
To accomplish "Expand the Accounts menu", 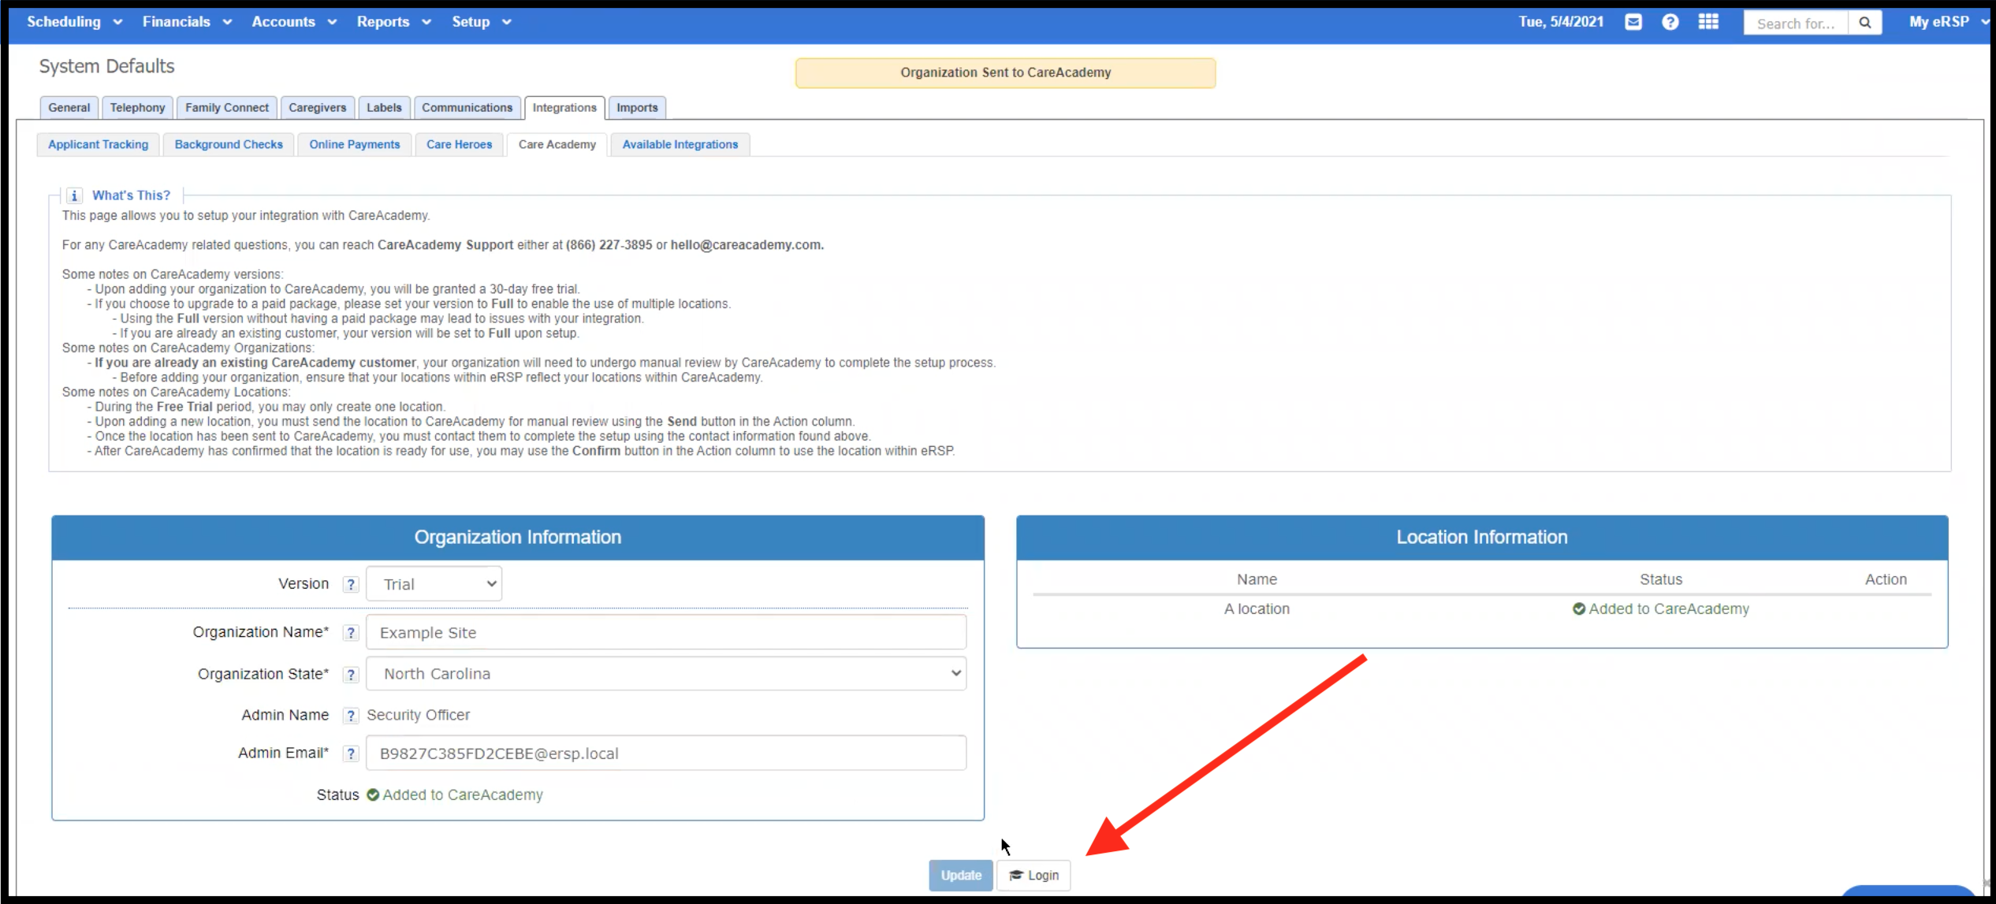I will (294, 22).
